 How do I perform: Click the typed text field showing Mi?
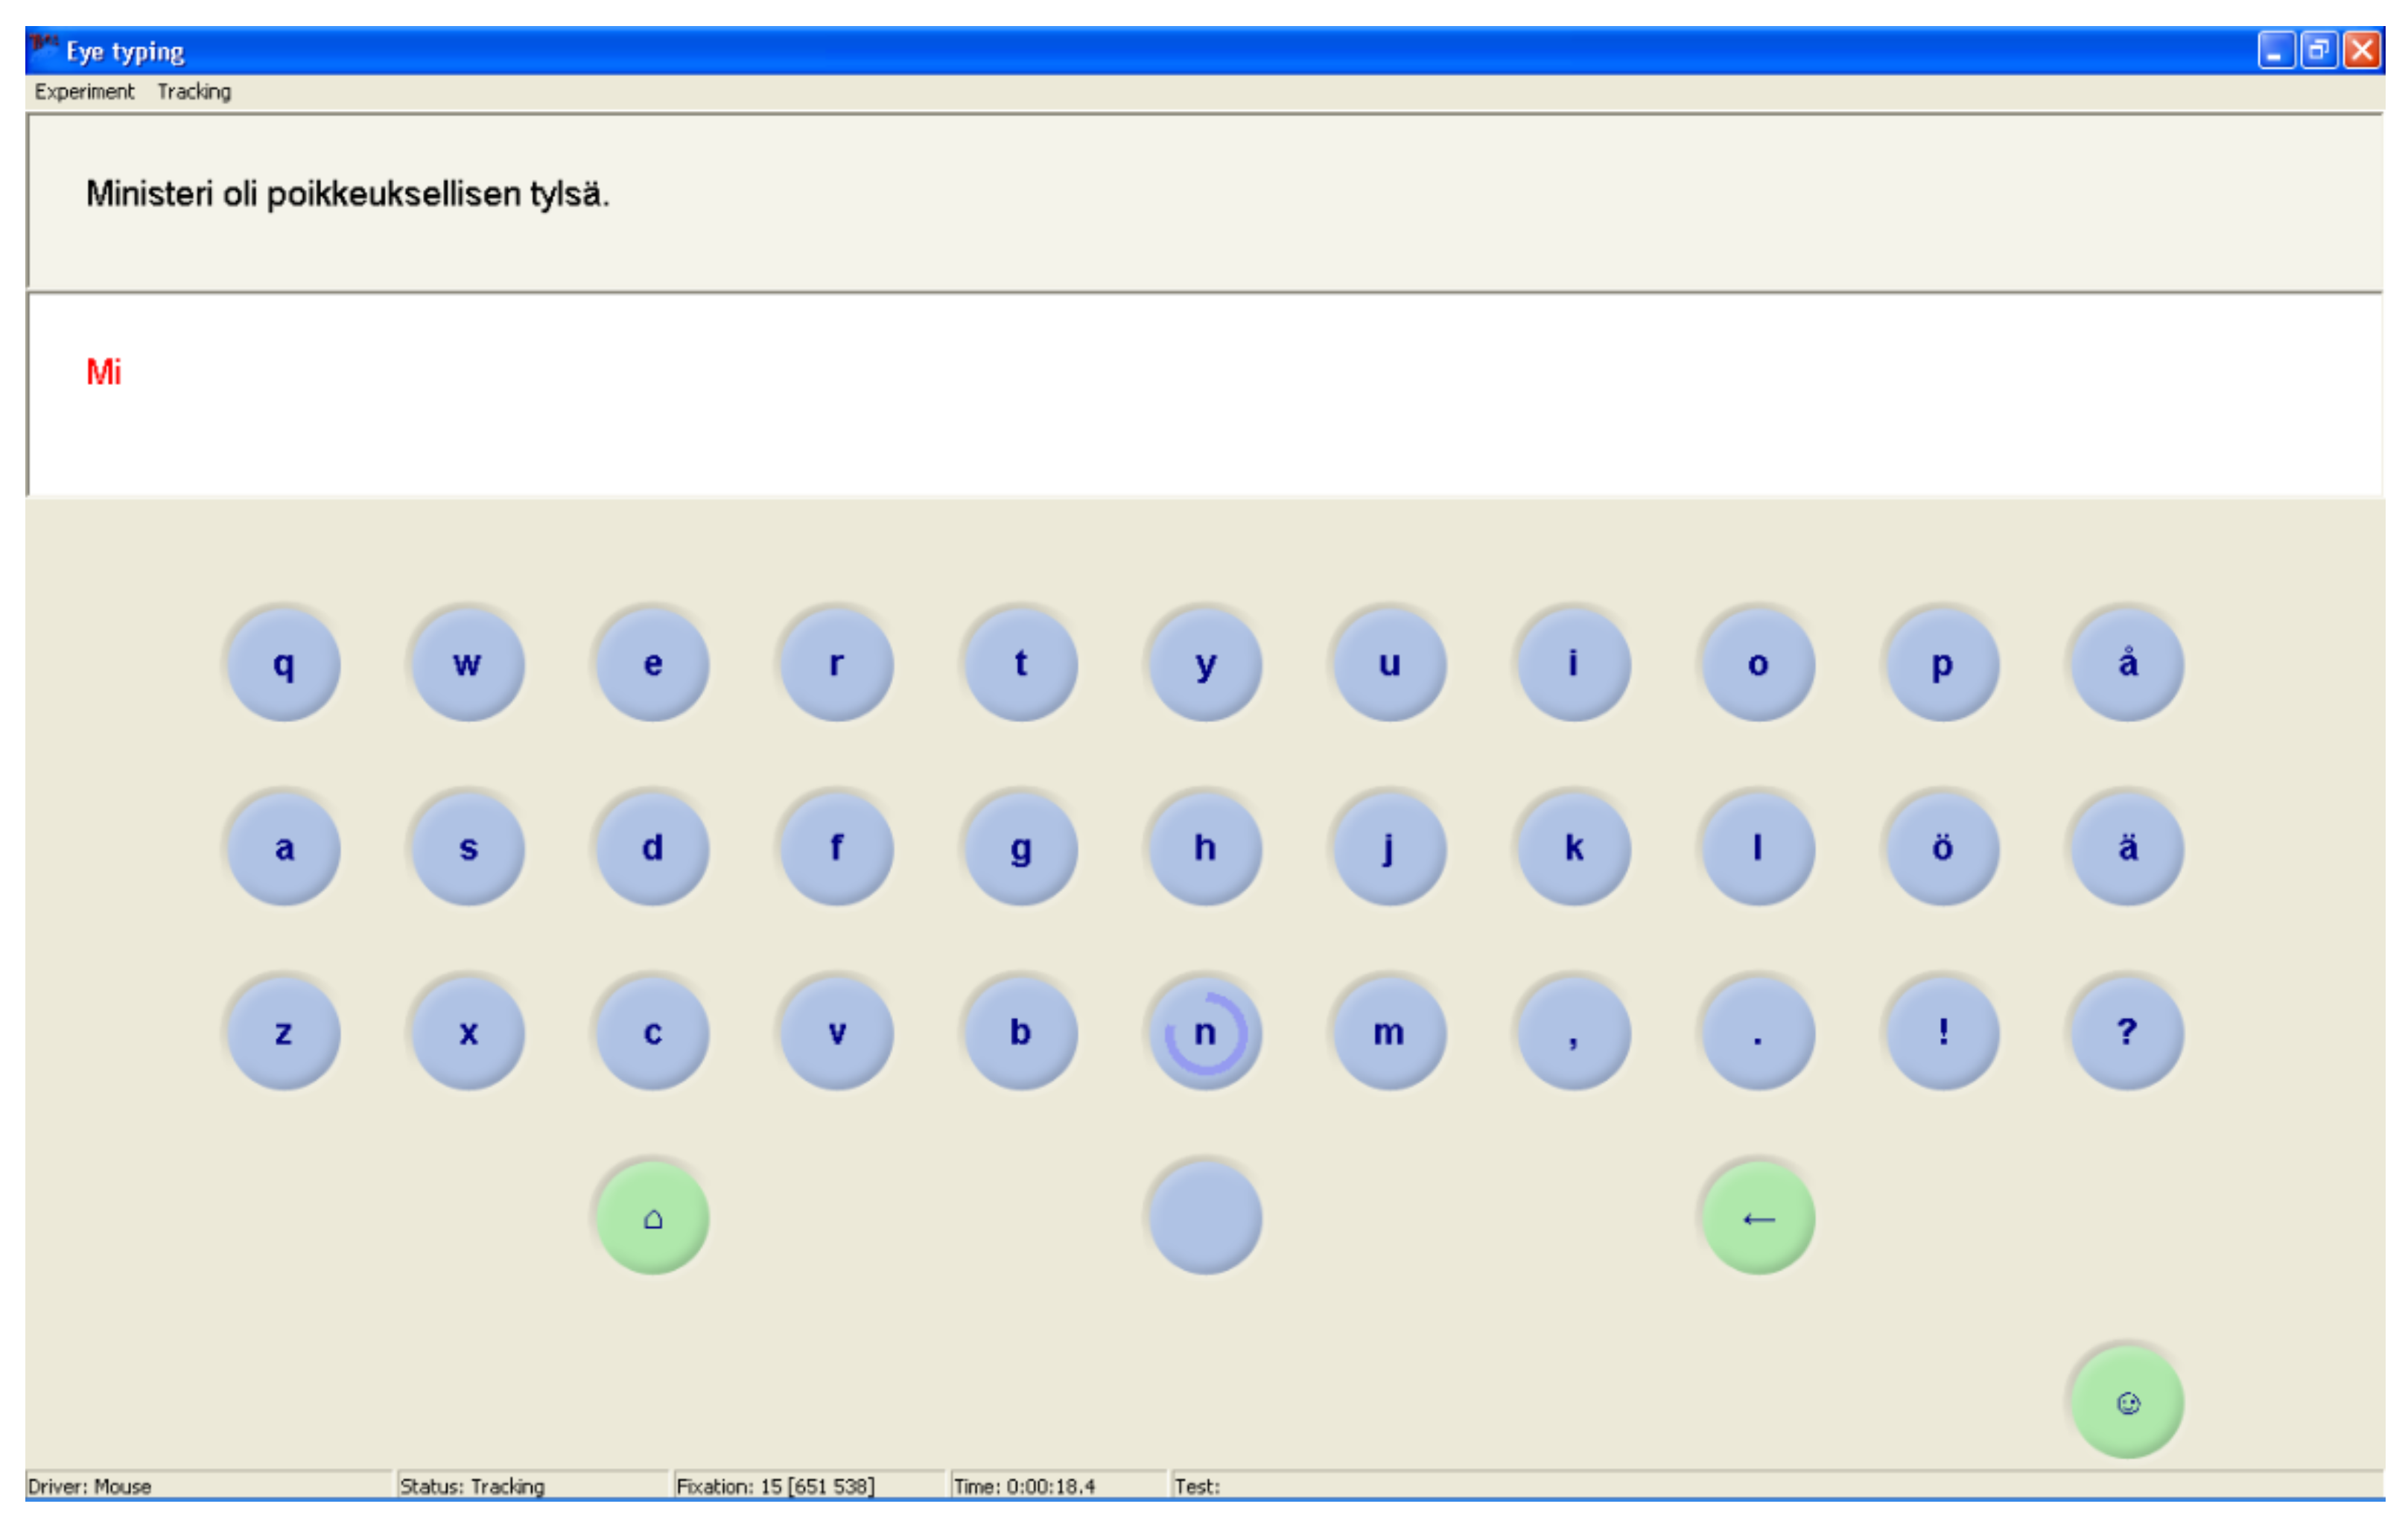point(1204,395)
